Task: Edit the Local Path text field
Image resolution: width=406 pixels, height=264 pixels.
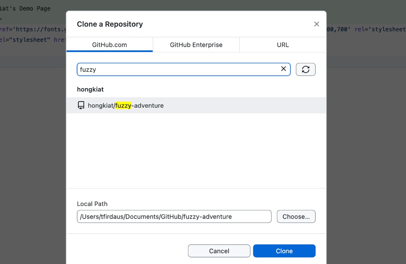Action: [x=174, y=216]
